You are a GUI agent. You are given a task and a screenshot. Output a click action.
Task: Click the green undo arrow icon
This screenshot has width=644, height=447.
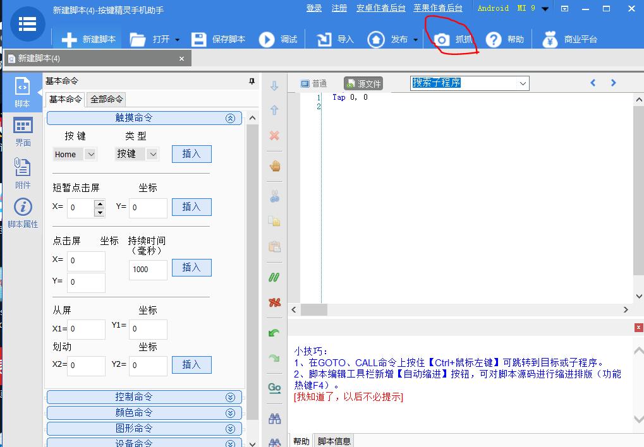click(x=274, y=331)
